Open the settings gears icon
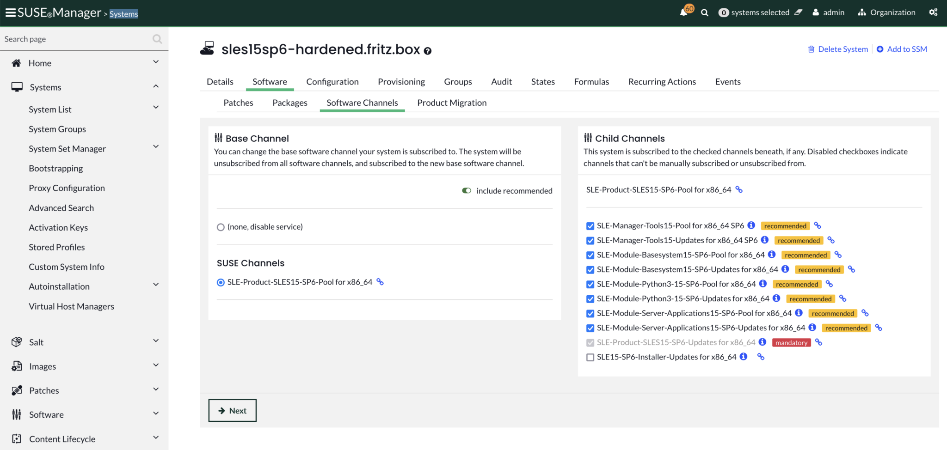 click(933, 12)
